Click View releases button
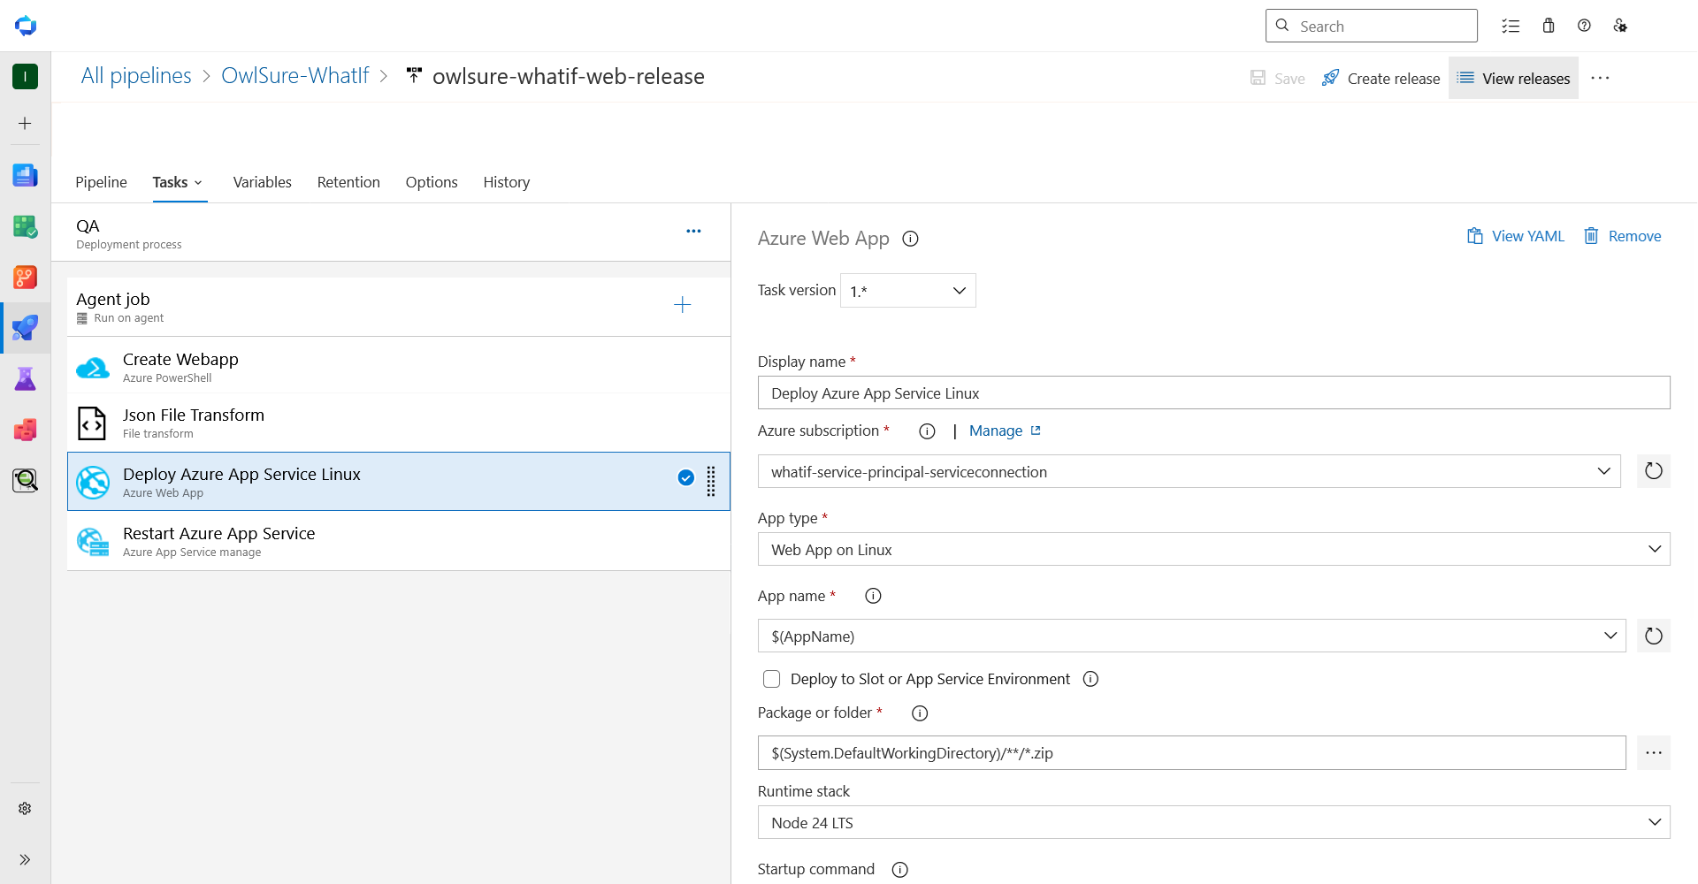This screenshot has height=884, width=1698. [x=1513, y=78]
